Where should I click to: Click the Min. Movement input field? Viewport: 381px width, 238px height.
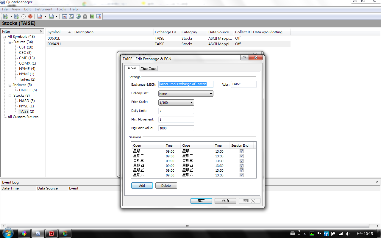click(176, 120)
